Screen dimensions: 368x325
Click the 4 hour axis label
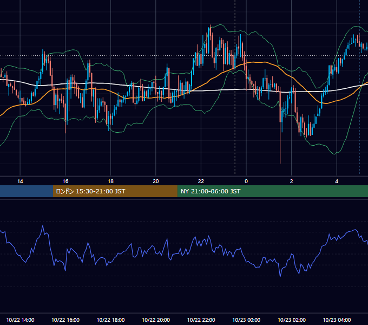[337, 181]
